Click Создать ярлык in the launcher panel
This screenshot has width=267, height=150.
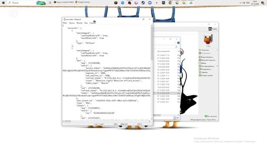[x=206, y=75]
